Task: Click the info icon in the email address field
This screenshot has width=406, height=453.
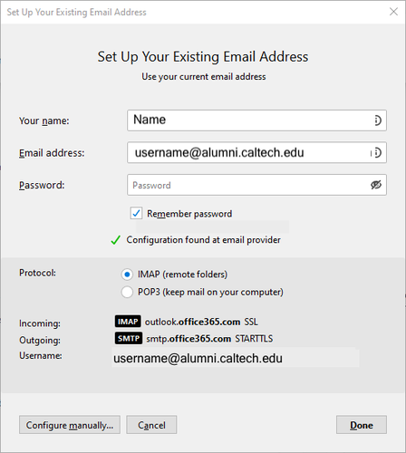Action: point(377,152)
